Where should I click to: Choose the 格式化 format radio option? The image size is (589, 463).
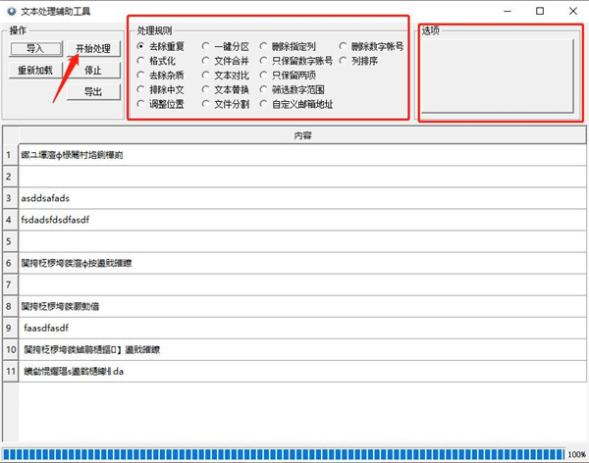click(x=142, y=60)
